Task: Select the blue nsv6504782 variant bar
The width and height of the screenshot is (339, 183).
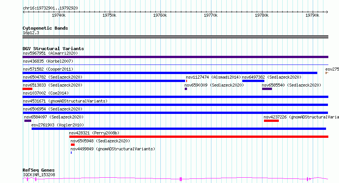Action: [104, 81]
